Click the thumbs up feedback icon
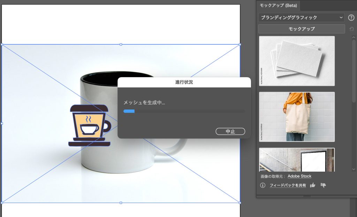Viewport: 357px width, 217px height. (x=313, y=185)
